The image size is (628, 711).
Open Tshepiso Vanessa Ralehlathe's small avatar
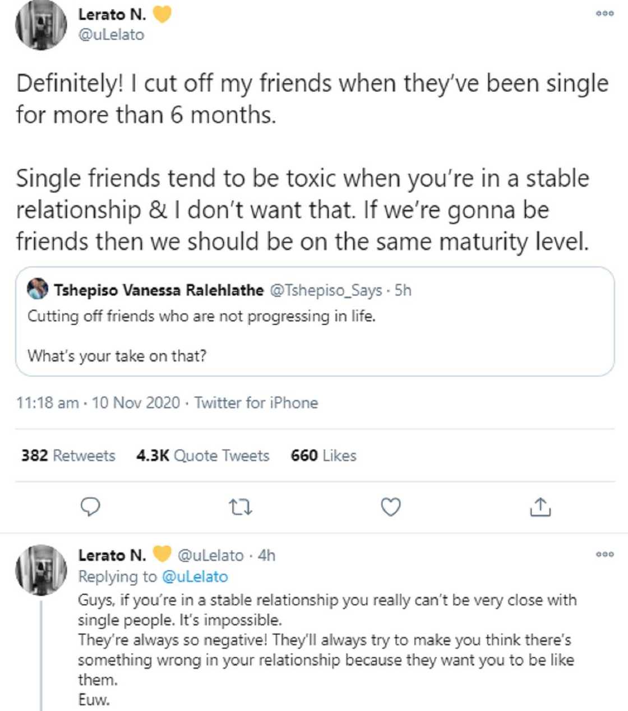(x=38, y=289)
